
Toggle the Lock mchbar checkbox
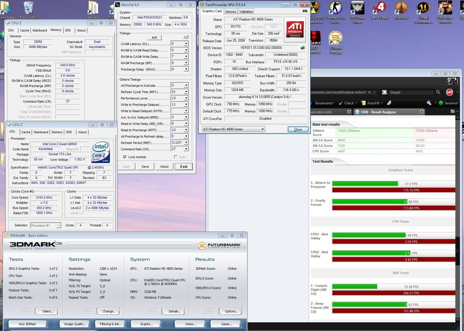pos(125,157)
